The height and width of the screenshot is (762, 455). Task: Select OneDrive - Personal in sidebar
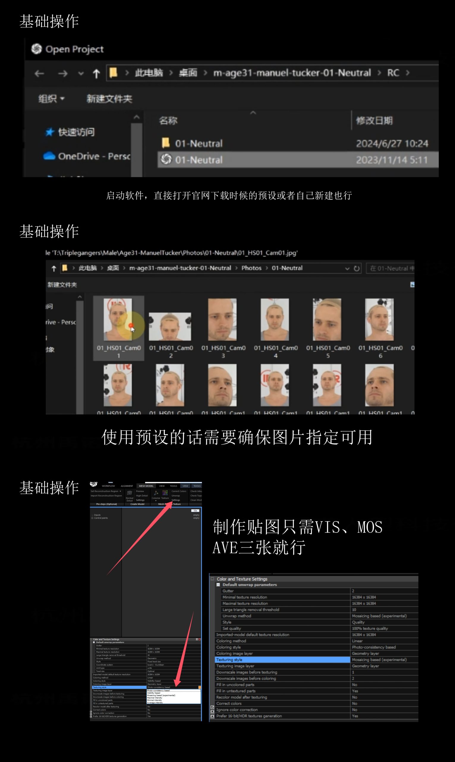coord(87,156)
